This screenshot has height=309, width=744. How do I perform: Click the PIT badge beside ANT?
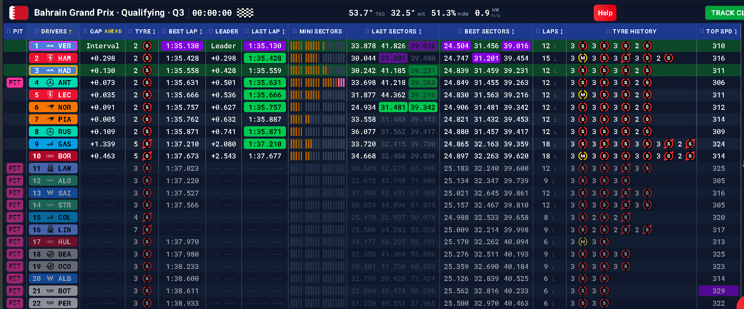point(15,83)
